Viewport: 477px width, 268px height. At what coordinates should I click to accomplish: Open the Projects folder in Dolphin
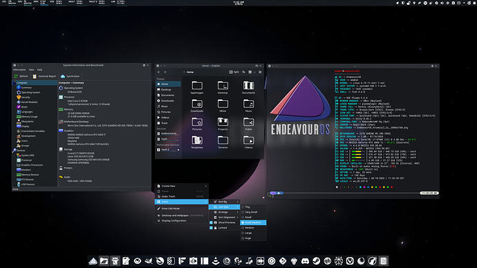pos(223,124)
